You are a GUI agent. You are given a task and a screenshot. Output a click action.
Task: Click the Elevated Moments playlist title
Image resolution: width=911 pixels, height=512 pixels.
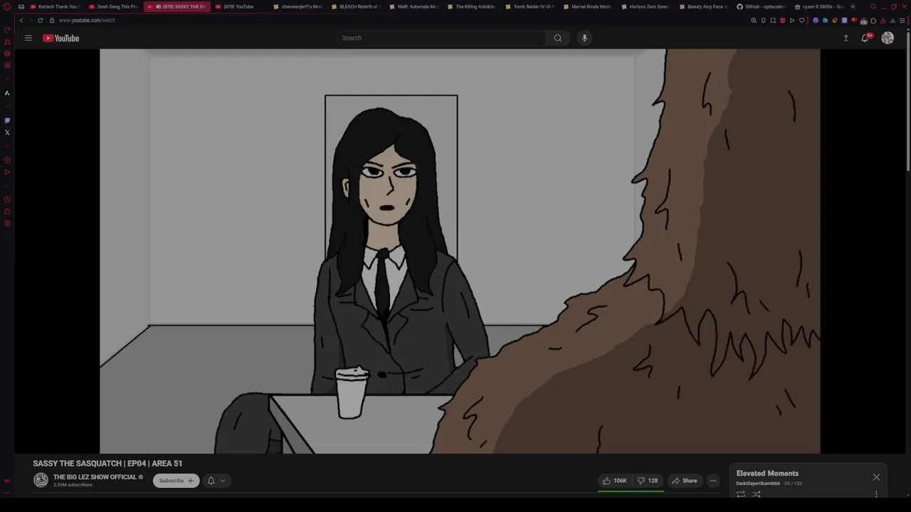tap(767, 474)
